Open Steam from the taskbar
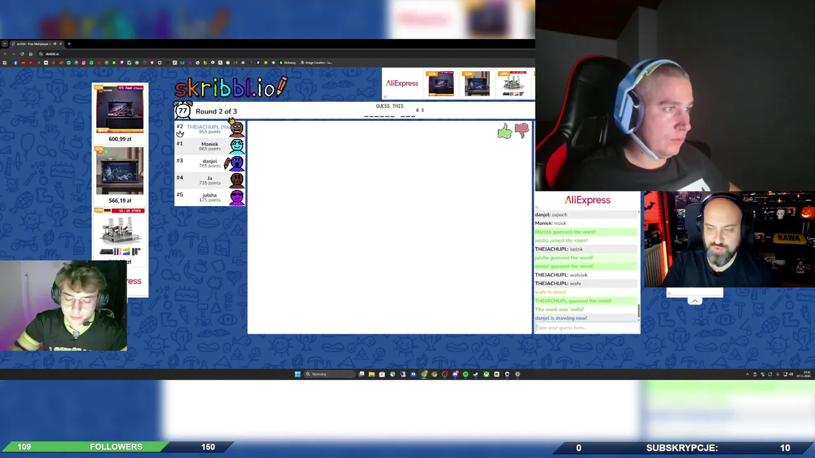 coord(476,374)
